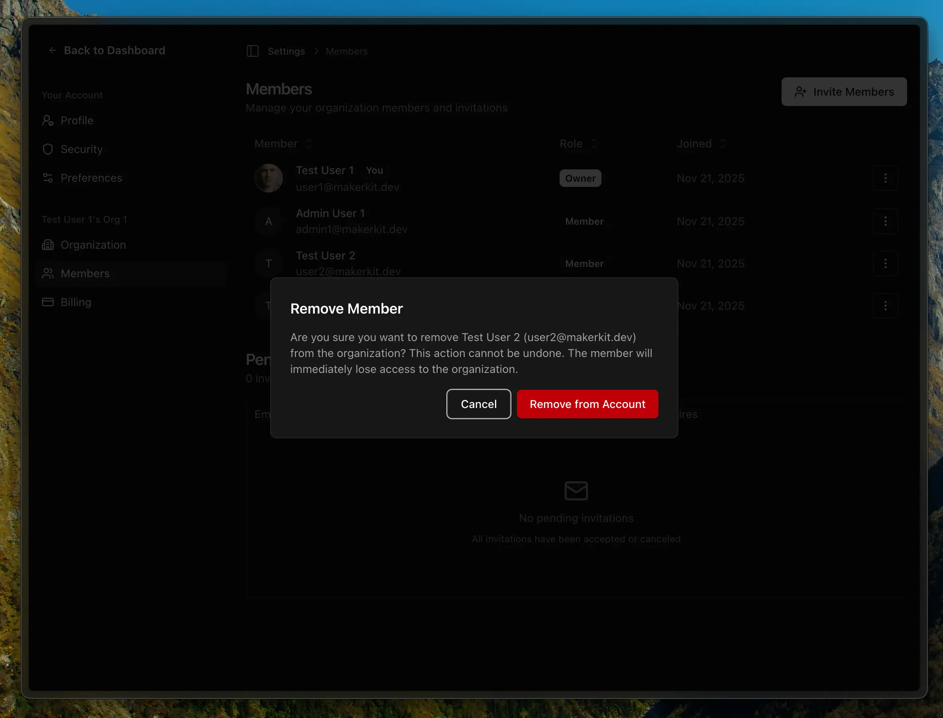Image resolution: width=943 pixels, height=718 pixels.
Task: Open actions menu for Admin User 1
Action: coord(885,222)
